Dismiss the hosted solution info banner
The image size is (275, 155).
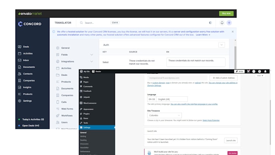[233, 32]
